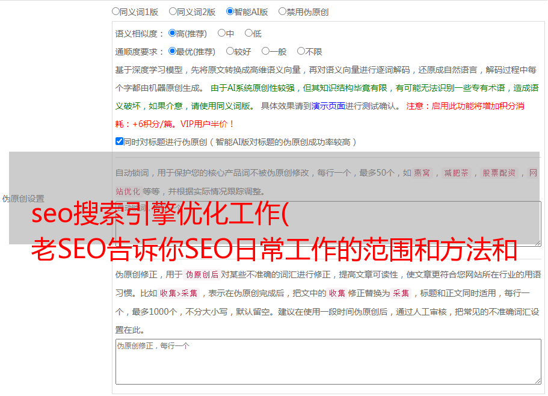Set 通顺度要求 to 最优(推荐)
This screenshot has width=548, height=396.
(x=172, y=51)
